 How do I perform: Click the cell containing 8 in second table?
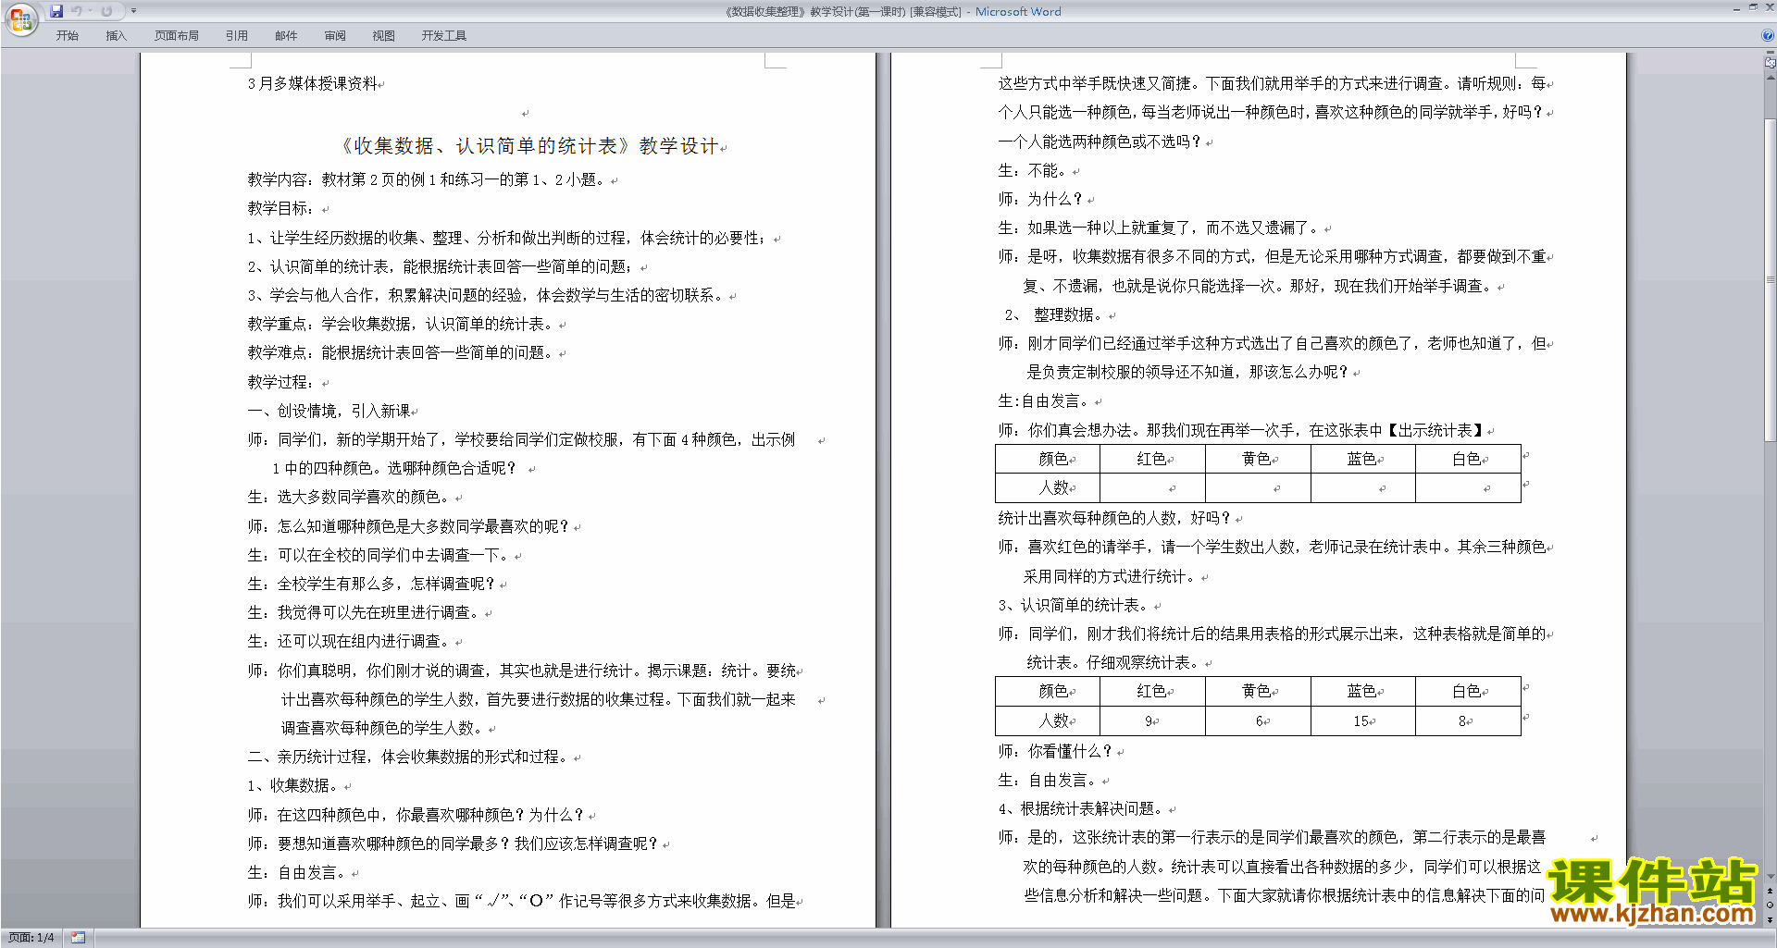(1468, 720)
